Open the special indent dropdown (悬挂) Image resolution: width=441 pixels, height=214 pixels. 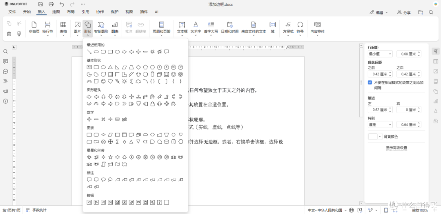tap(380, 124)
